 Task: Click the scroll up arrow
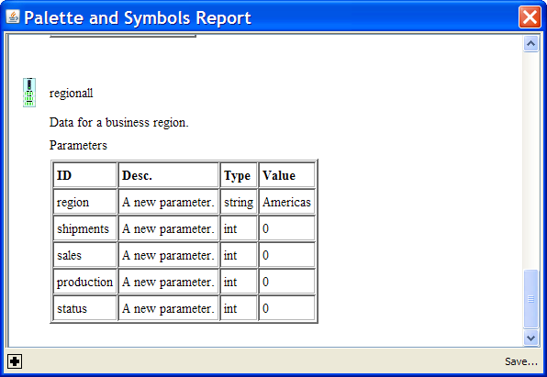click(530, 44)
